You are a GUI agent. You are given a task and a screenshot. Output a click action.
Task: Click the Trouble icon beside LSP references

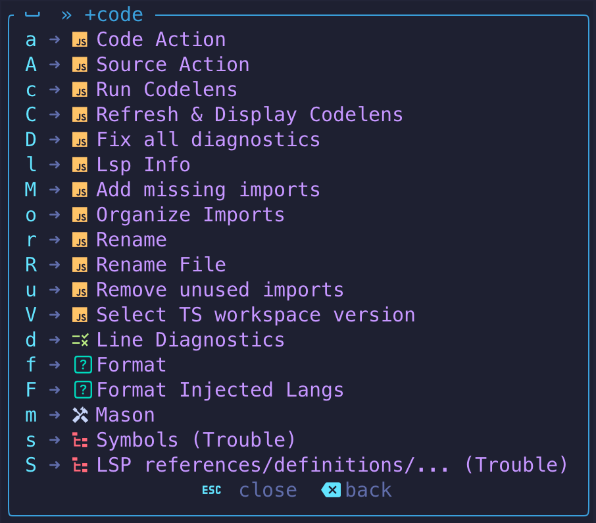80,465
